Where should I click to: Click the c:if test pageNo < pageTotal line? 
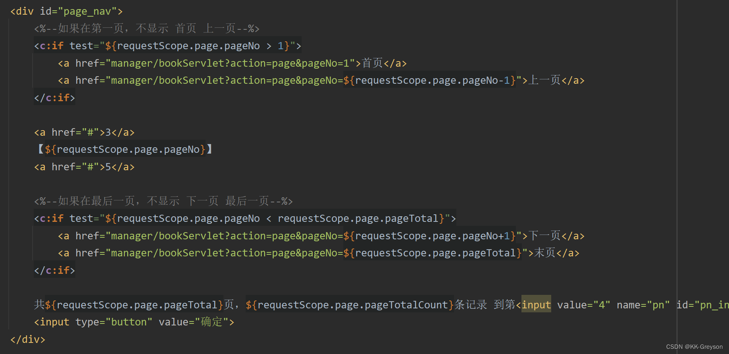click(245, 218)
